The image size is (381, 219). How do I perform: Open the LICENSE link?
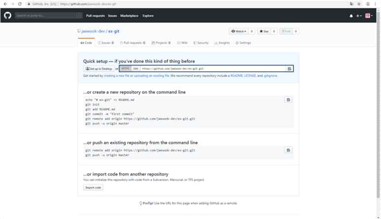tap(250, 76)
